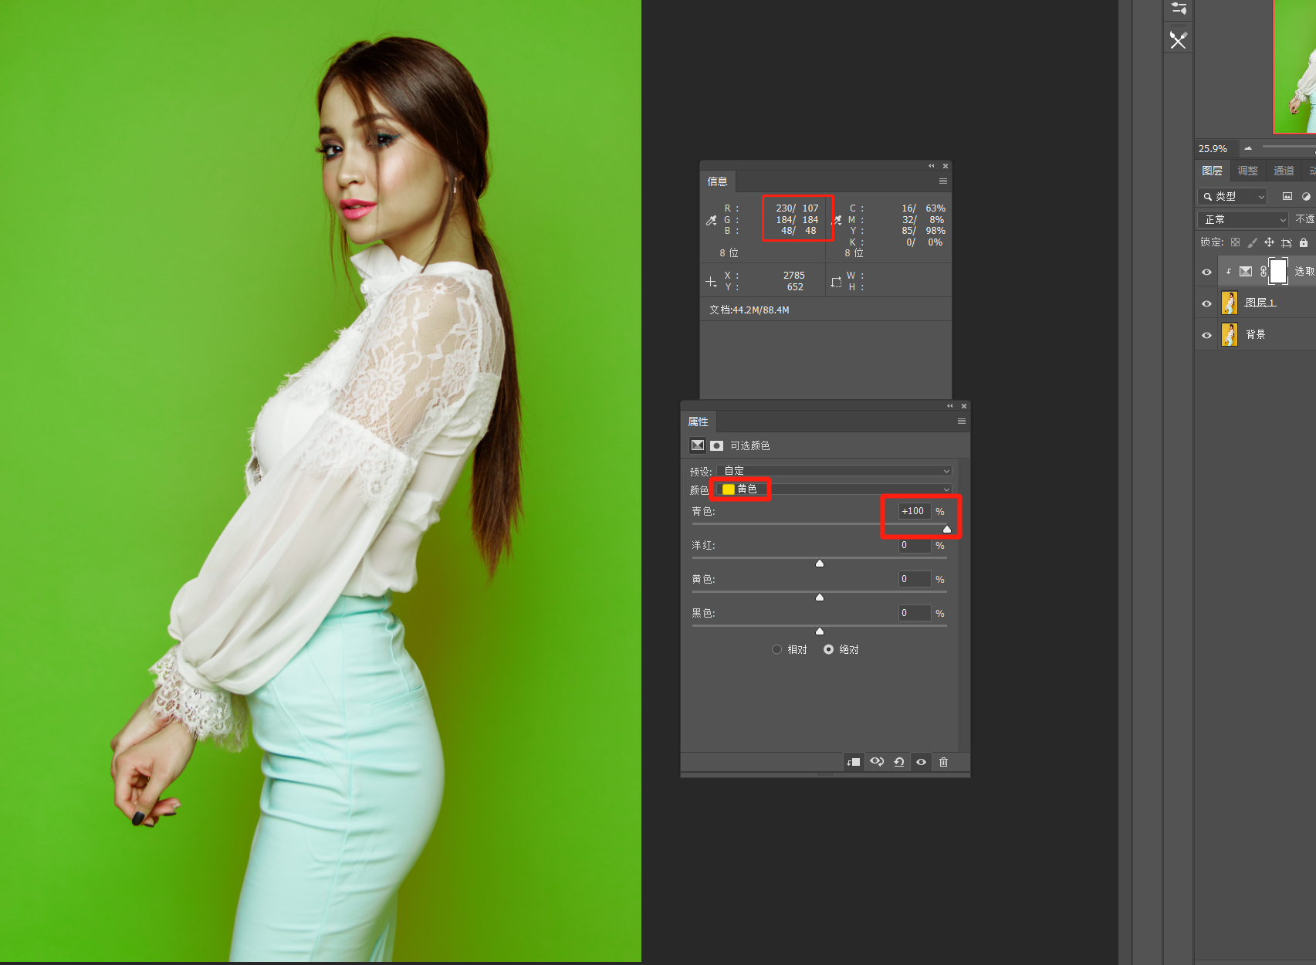Image resolution: width=1316 pixels, height=965 pixels.
Task: Switch to the 调整 (Adjustments) tab
Action: coord(1247,171)
